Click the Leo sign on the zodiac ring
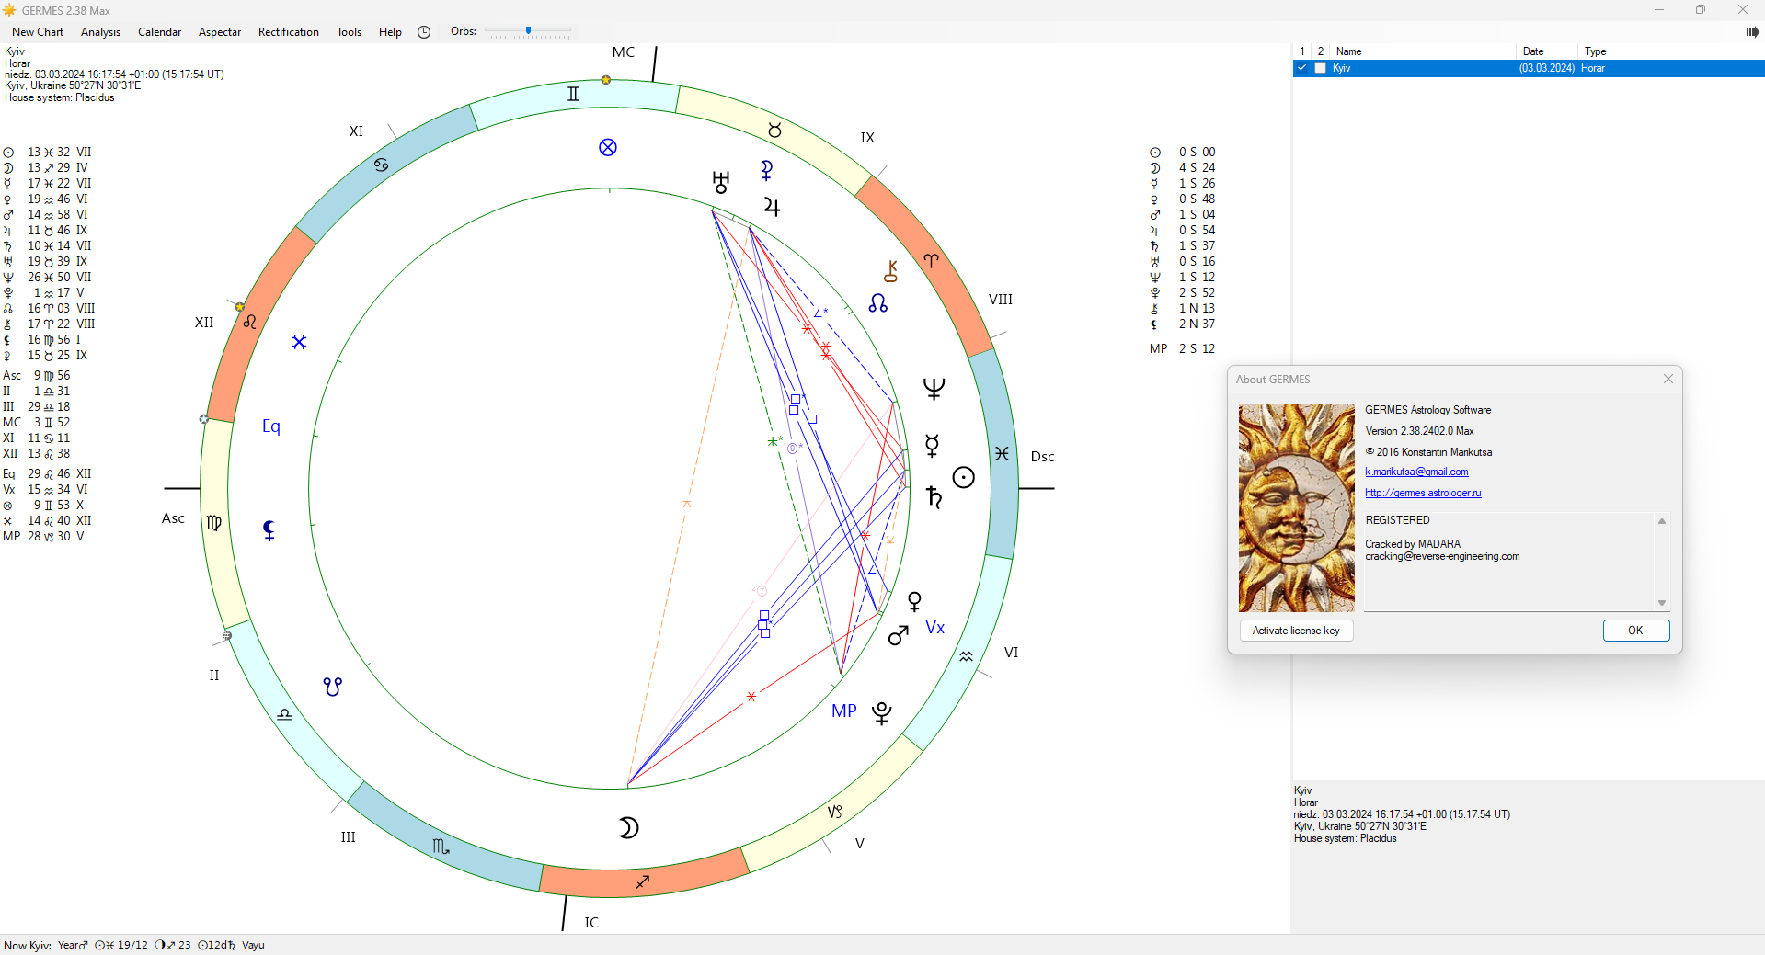Screen dimensions: 1765x955 (x=250, y=322)
